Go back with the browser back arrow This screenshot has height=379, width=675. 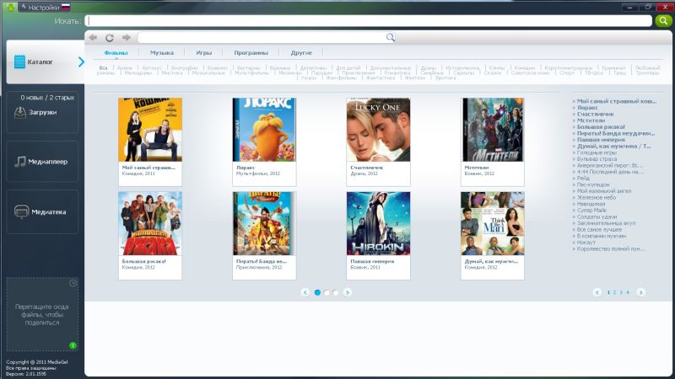tap(93, 37)
